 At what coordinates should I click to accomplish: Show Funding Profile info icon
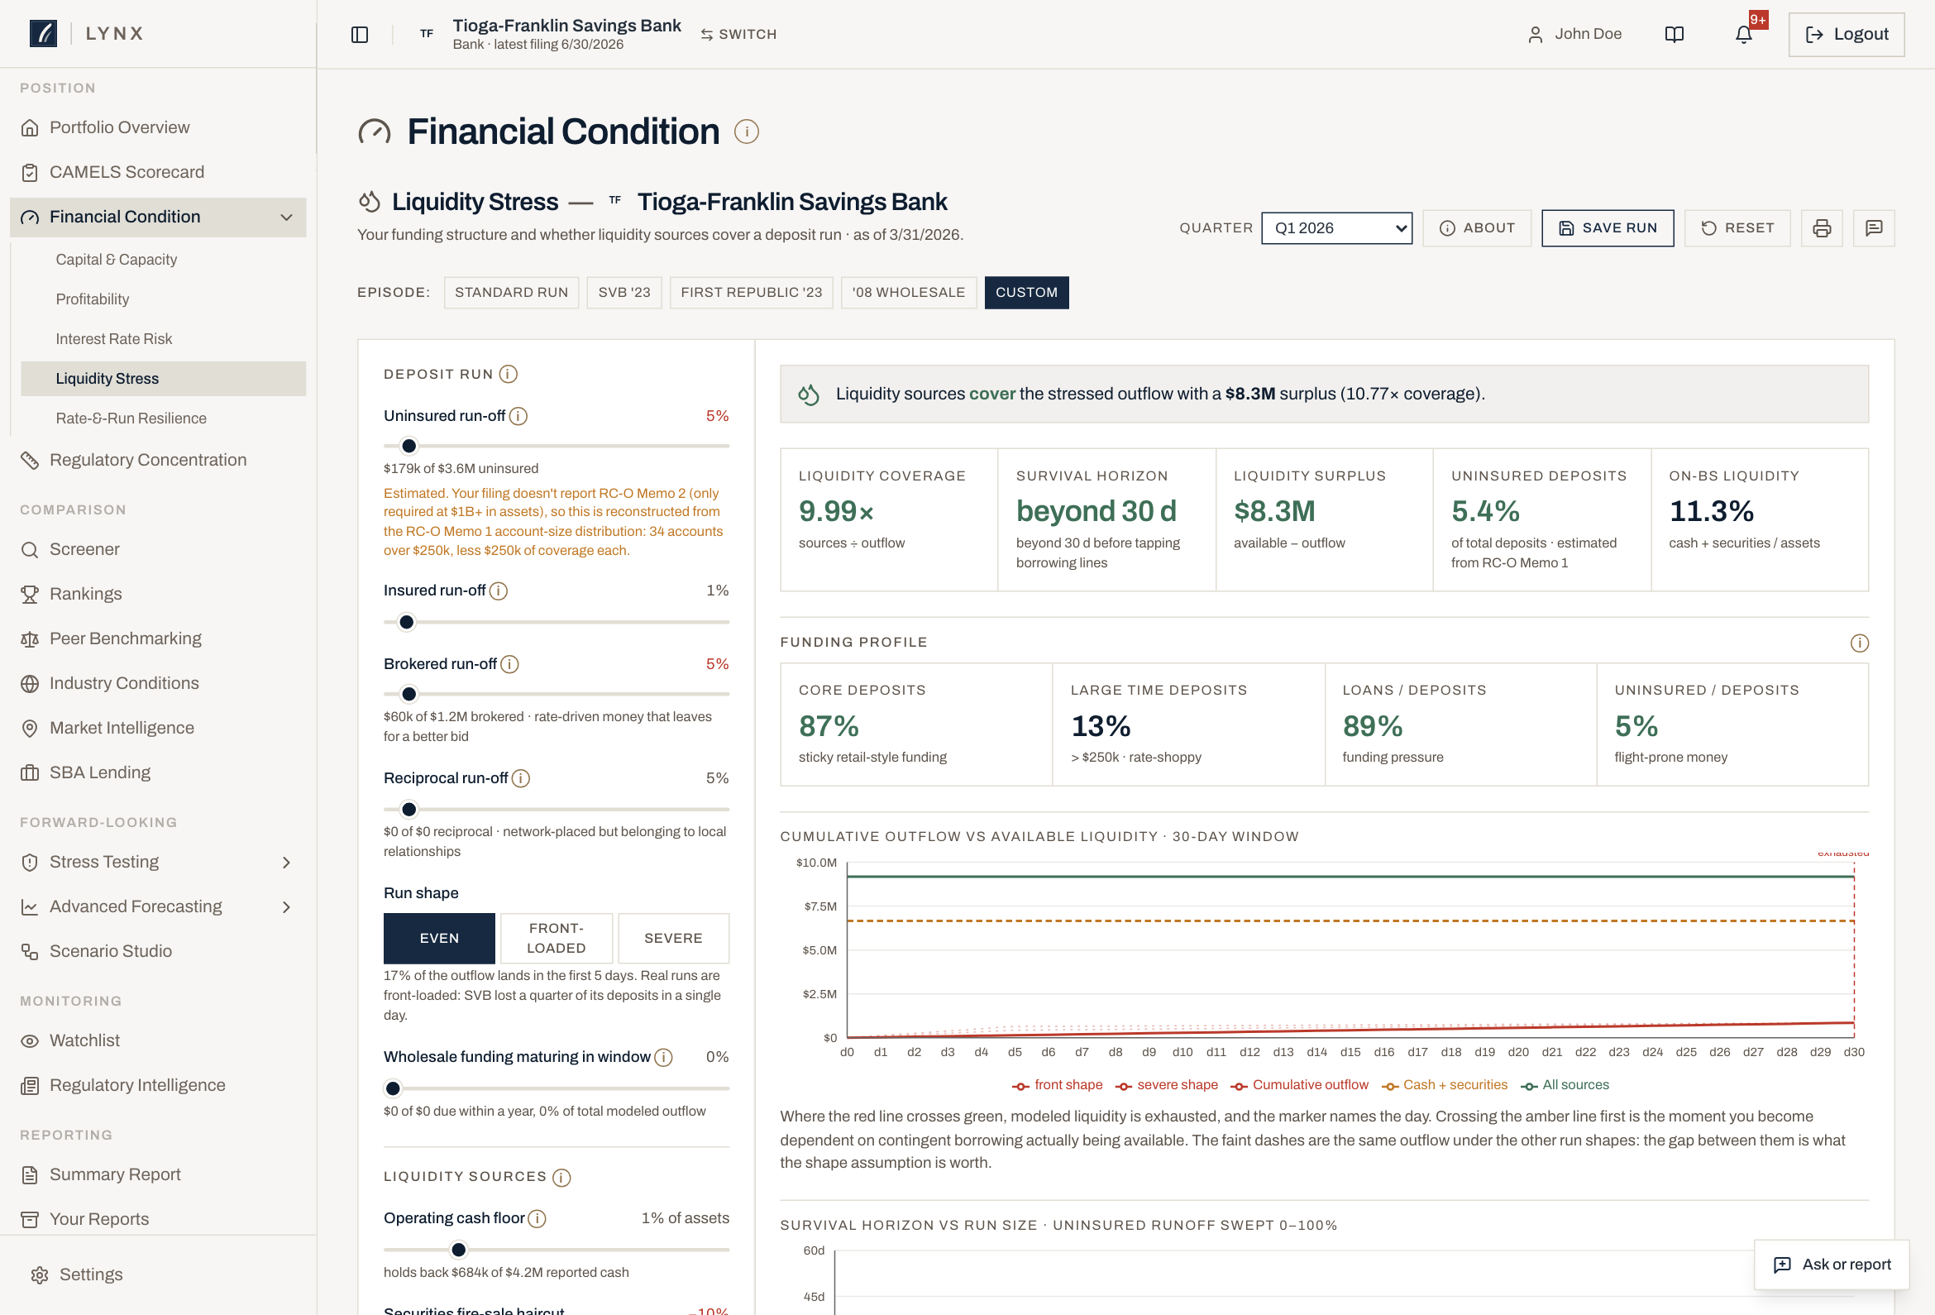[1859, 643]
